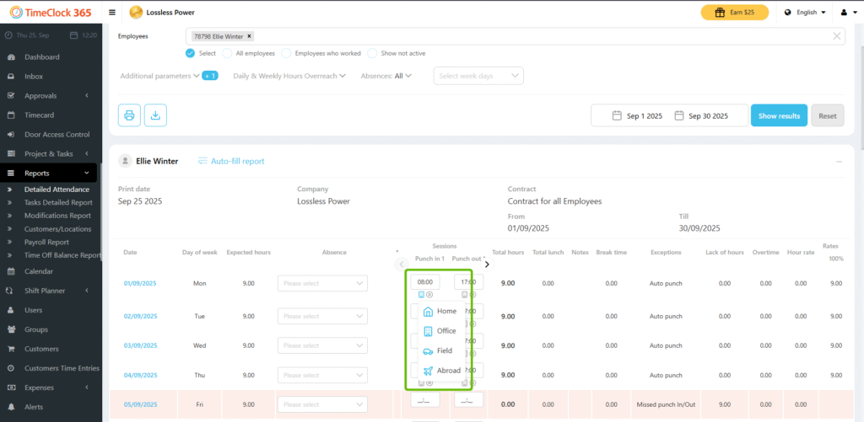Remove the Ellie Winter employee tag
This screenshot has height=422, width=864.
(x=250, y=36)
